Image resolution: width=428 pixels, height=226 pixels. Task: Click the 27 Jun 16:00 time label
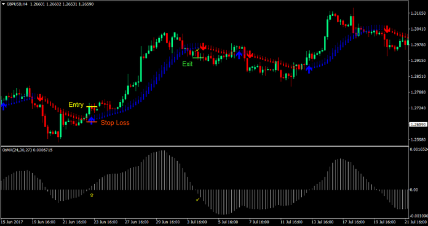click(x=137, y=222)
